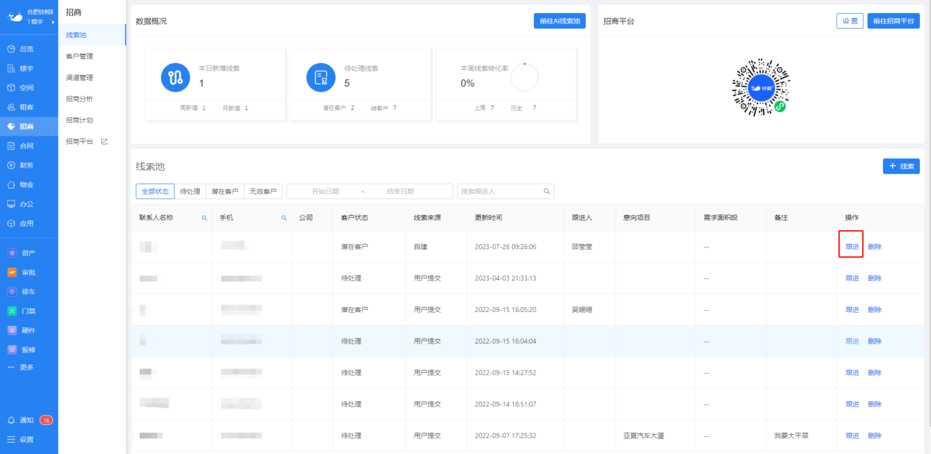
Task: Open the 开始日期 date picker
Action: [x=325, y=192]
